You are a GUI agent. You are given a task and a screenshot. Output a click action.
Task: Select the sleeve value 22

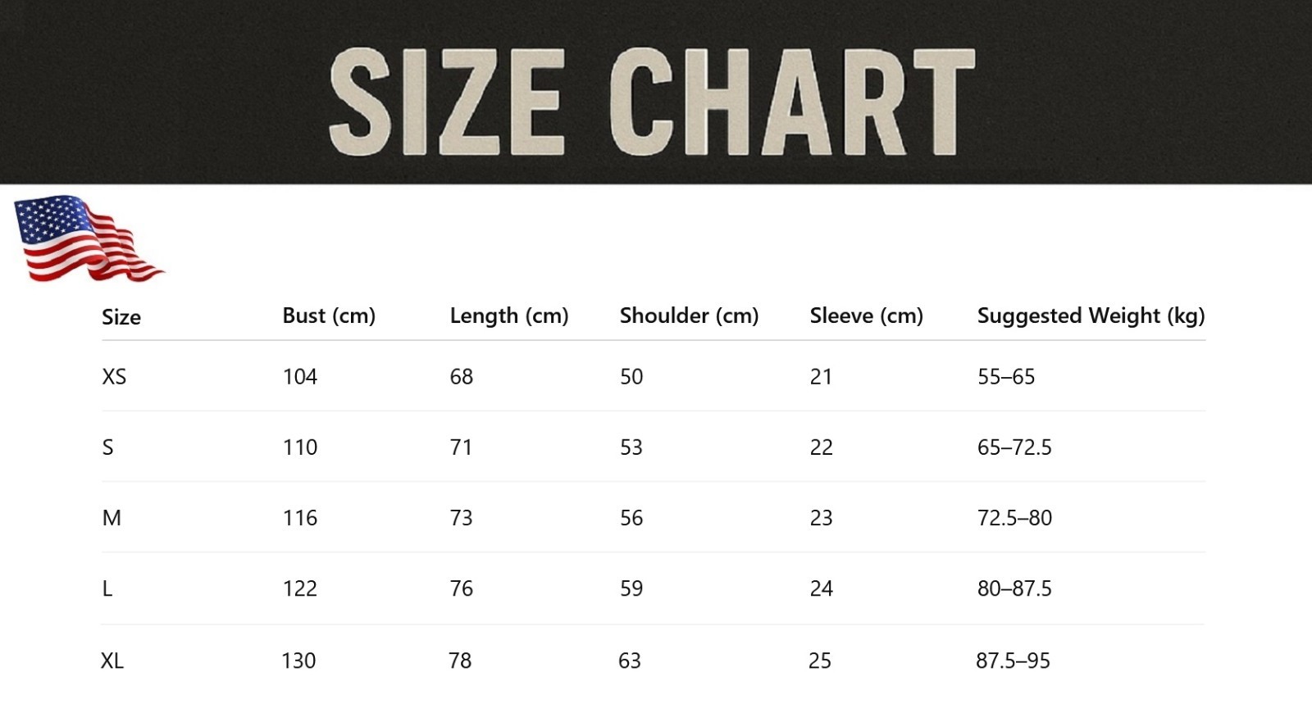pyautogui.click(x=822, y=447)
